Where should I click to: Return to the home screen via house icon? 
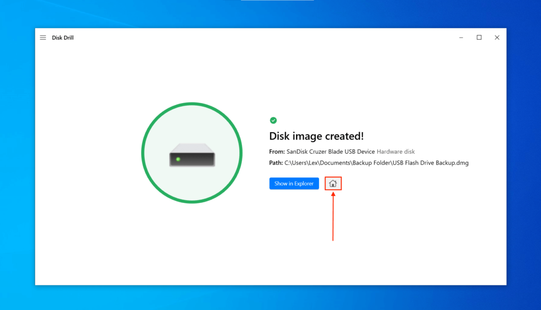[333, 183]
